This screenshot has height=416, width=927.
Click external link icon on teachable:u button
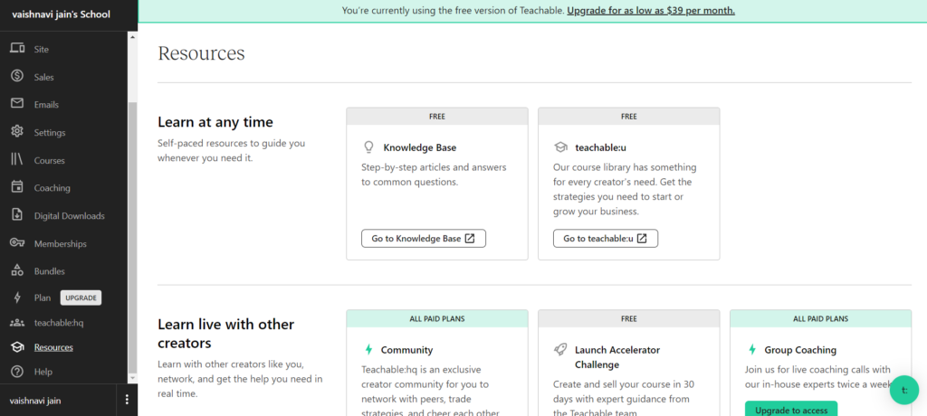coord(642,239)
